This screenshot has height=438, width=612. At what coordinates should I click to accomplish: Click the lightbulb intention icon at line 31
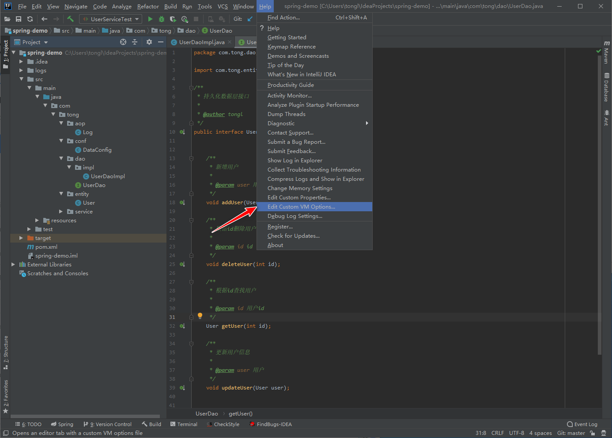pyautogui.click(x=200, y=316)
